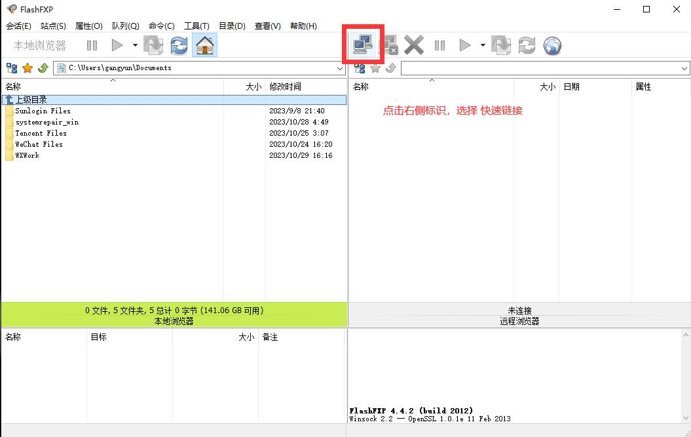This screenshot has width=691, height=437.
Task: Select the WXWork folder
Action: coord(27,155)
